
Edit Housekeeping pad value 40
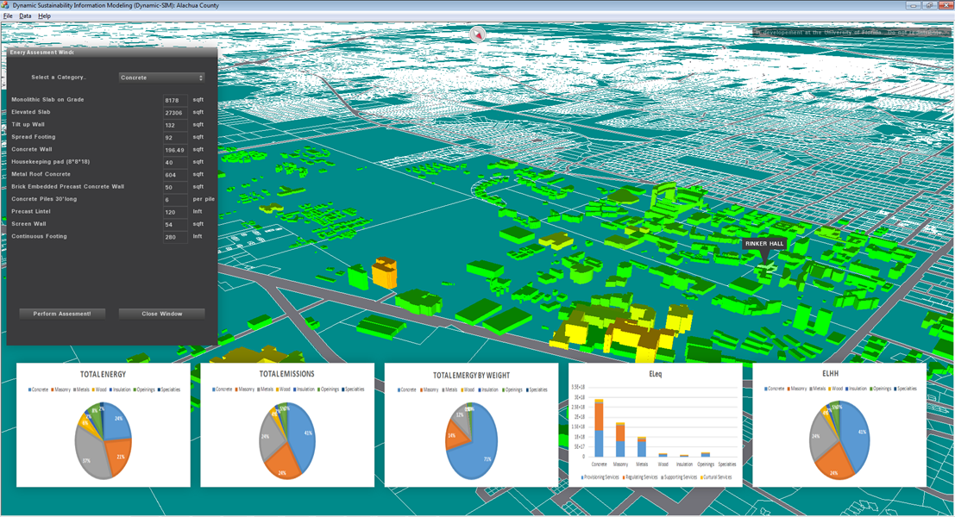click(175, 162)
